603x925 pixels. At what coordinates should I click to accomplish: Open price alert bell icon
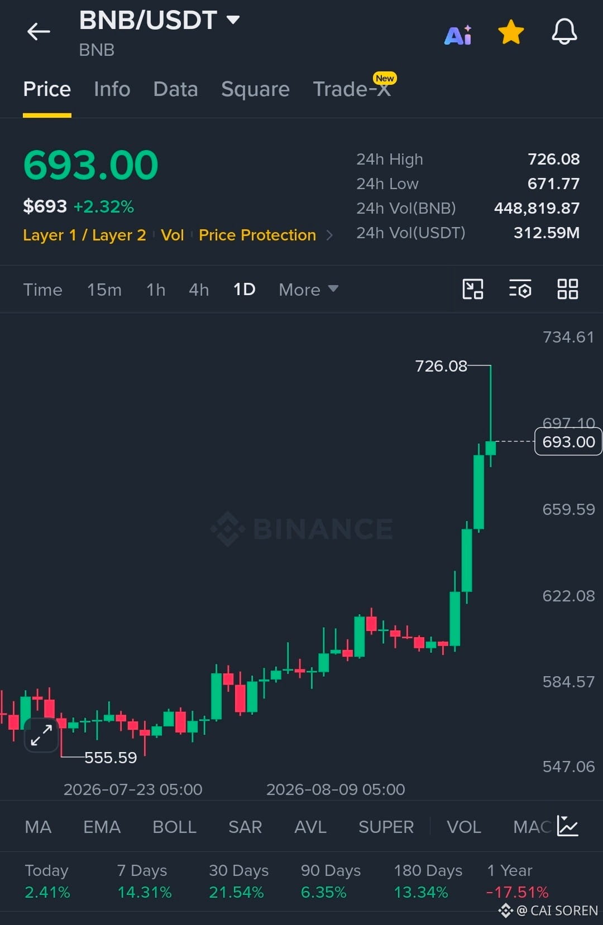click(x=564, y=32)
